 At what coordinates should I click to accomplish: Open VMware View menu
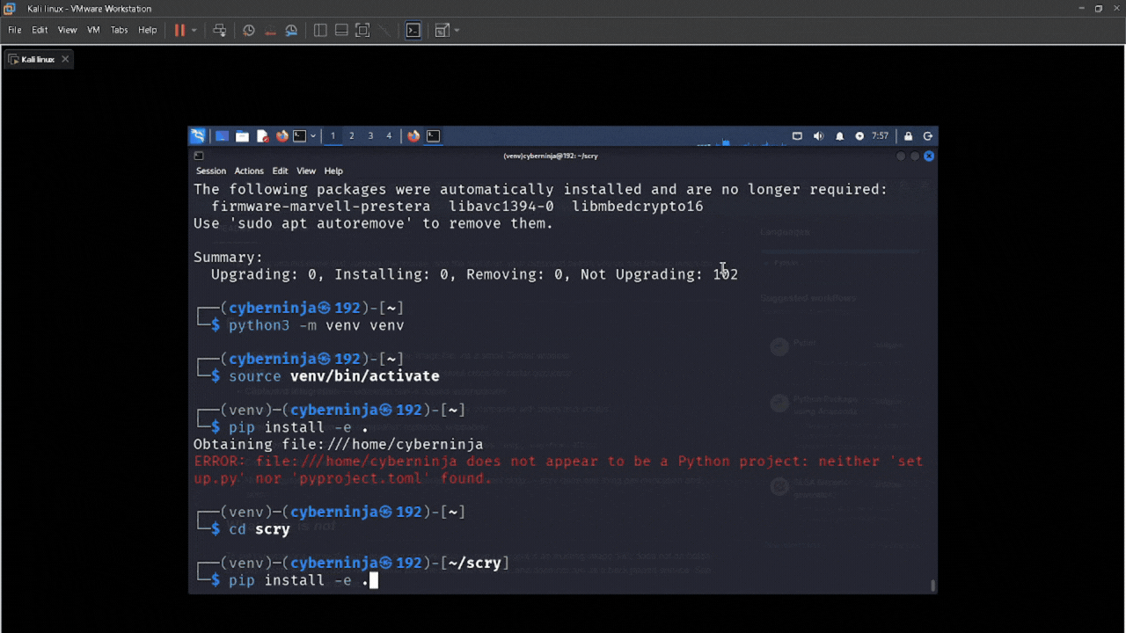[68, 30]
